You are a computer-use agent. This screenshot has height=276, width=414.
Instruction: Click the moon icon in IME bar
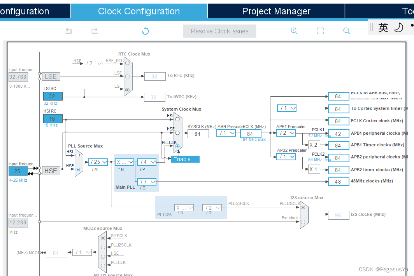pyautogui.click(x=398, y=27)
